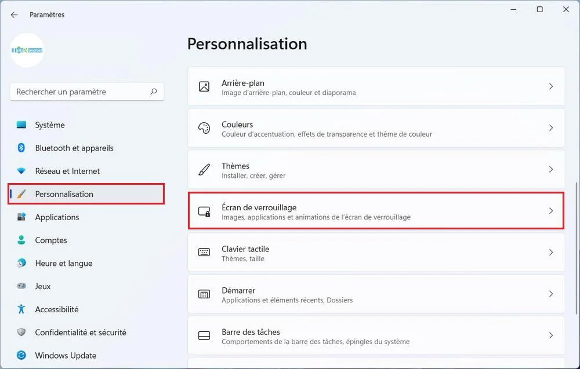Viewport: 580px width, 369px height.
Task: Open the Barre des tâches title
Action: pyautogui.click(x=251, y=332)
